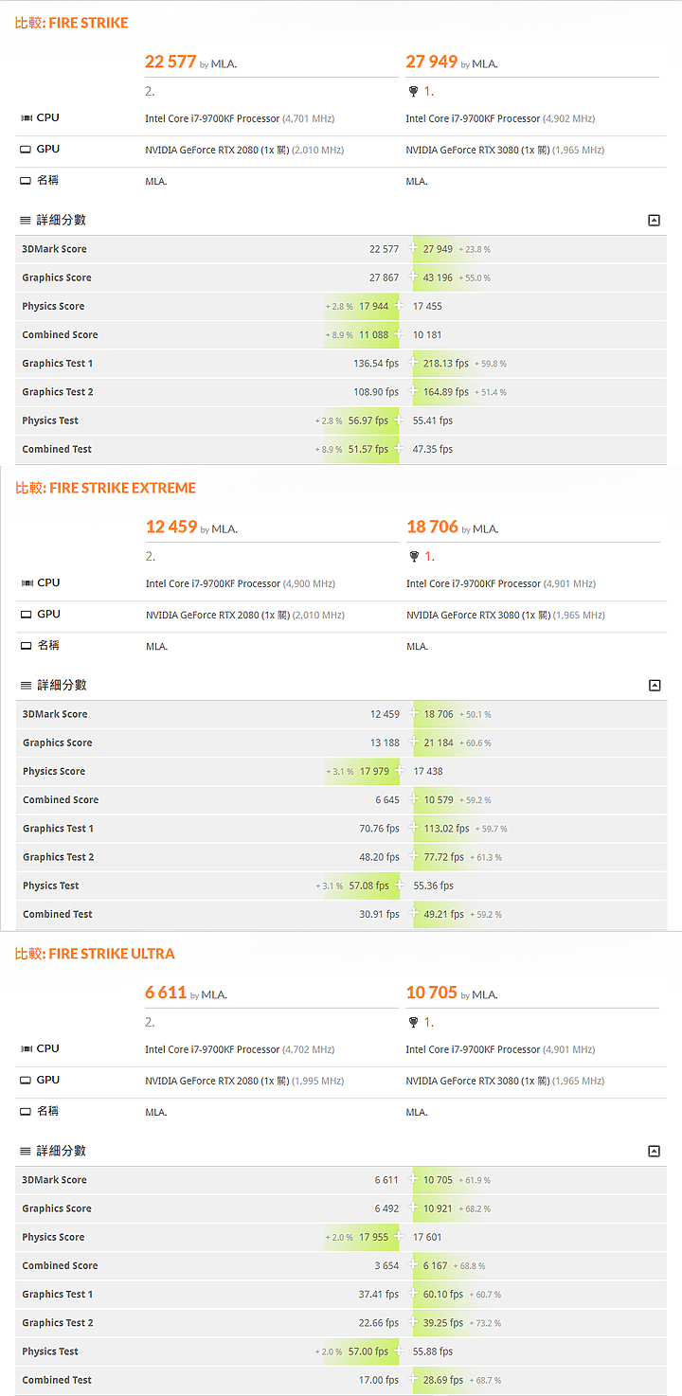Click the trophy icon beside 27 949 result
This screenshot has width=682, height=1396.
point(414,92)
